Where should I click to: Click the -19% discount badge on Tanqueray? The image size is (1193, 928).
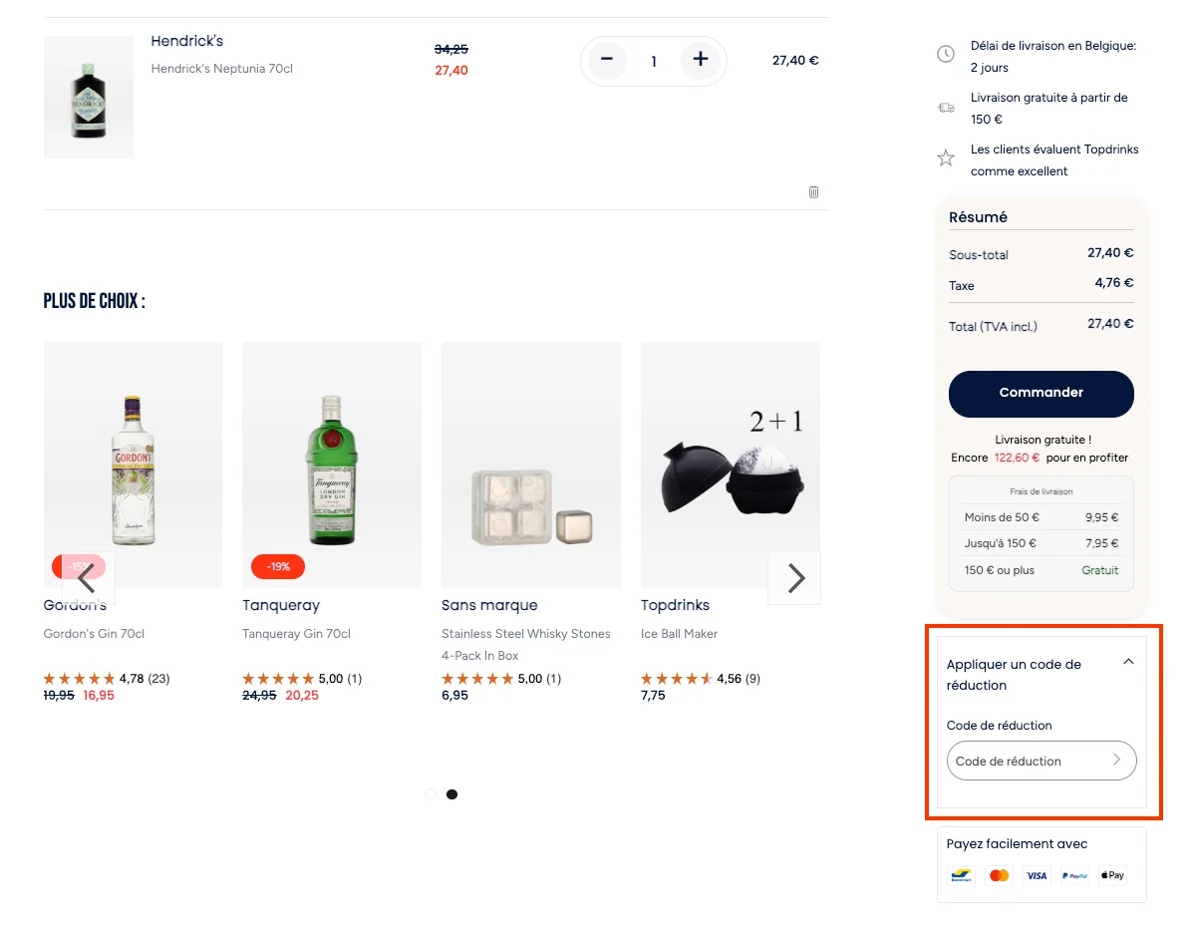278,567
